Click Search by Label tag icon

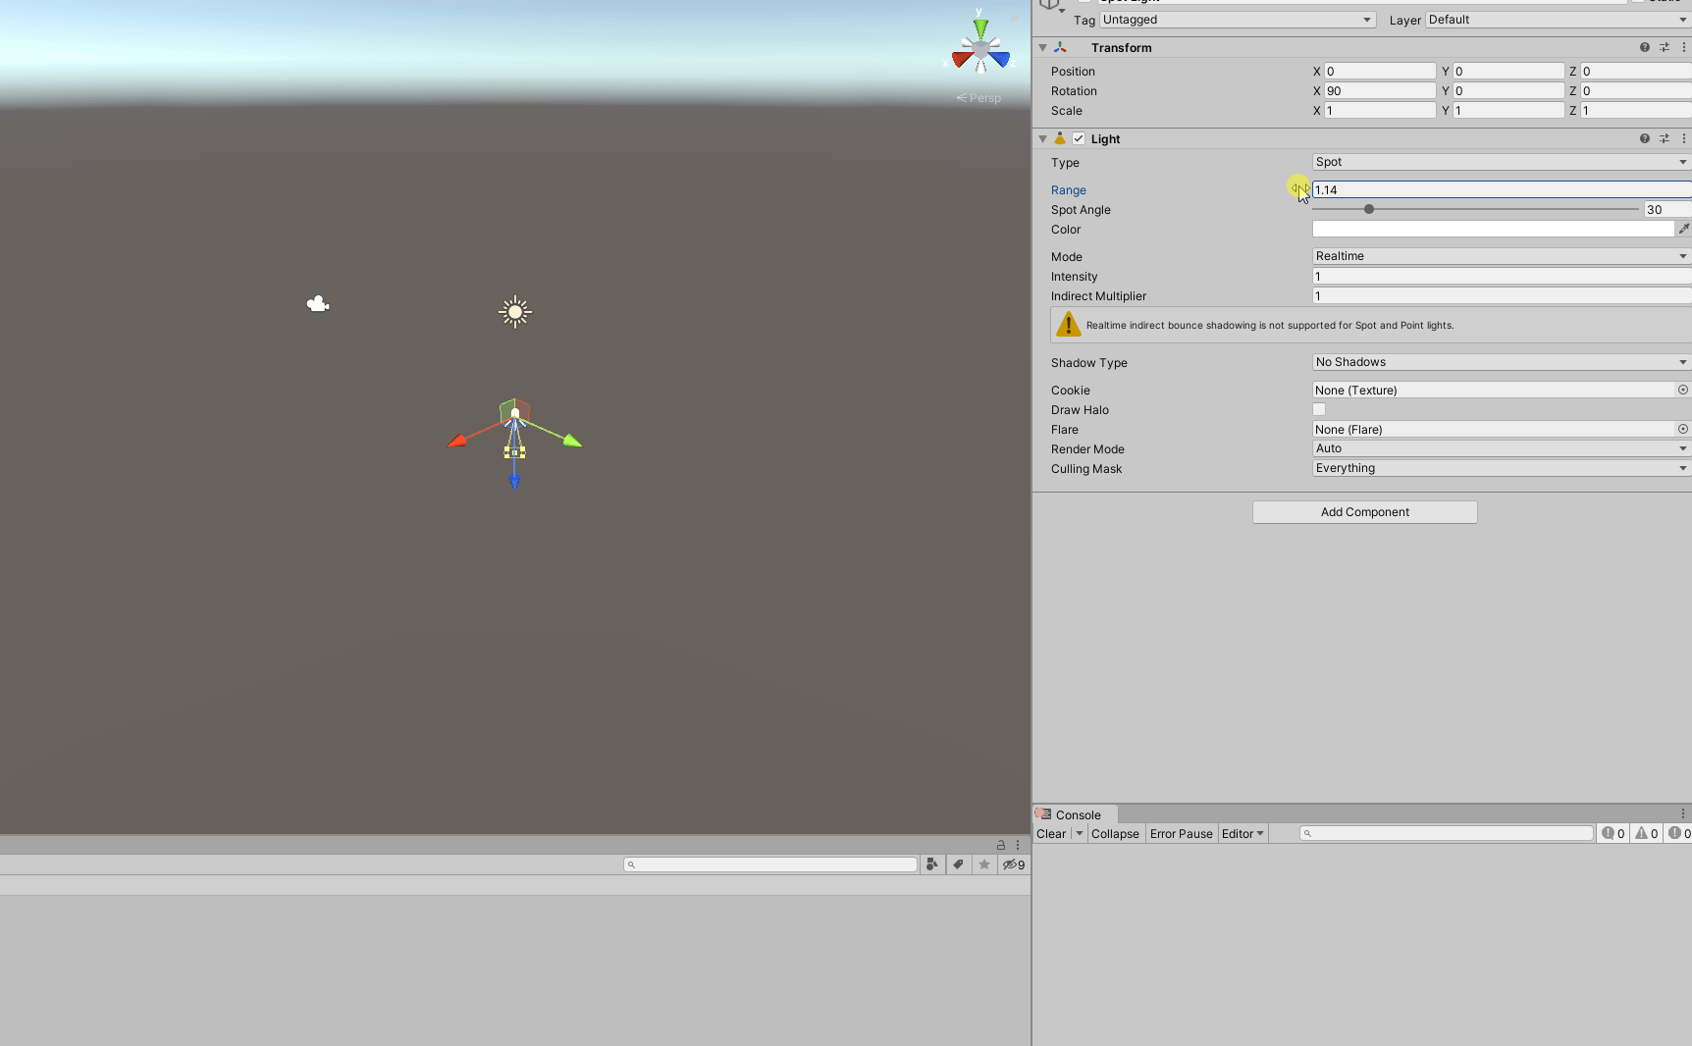[958, 864]
